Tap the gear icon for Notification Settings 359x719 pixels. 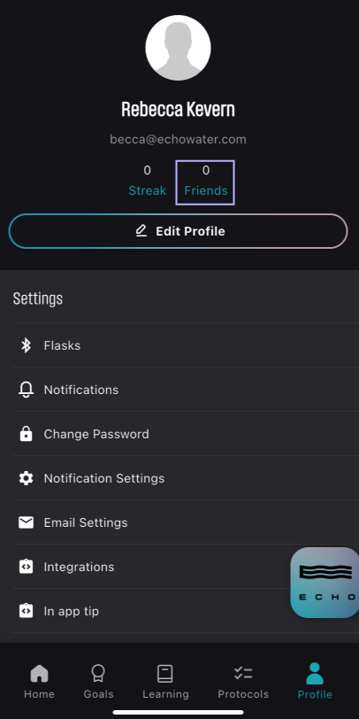point(27,478)
